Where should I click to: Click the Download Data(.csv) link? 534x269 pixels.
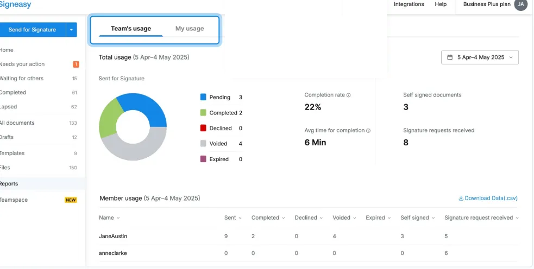(x=488, y=198)
